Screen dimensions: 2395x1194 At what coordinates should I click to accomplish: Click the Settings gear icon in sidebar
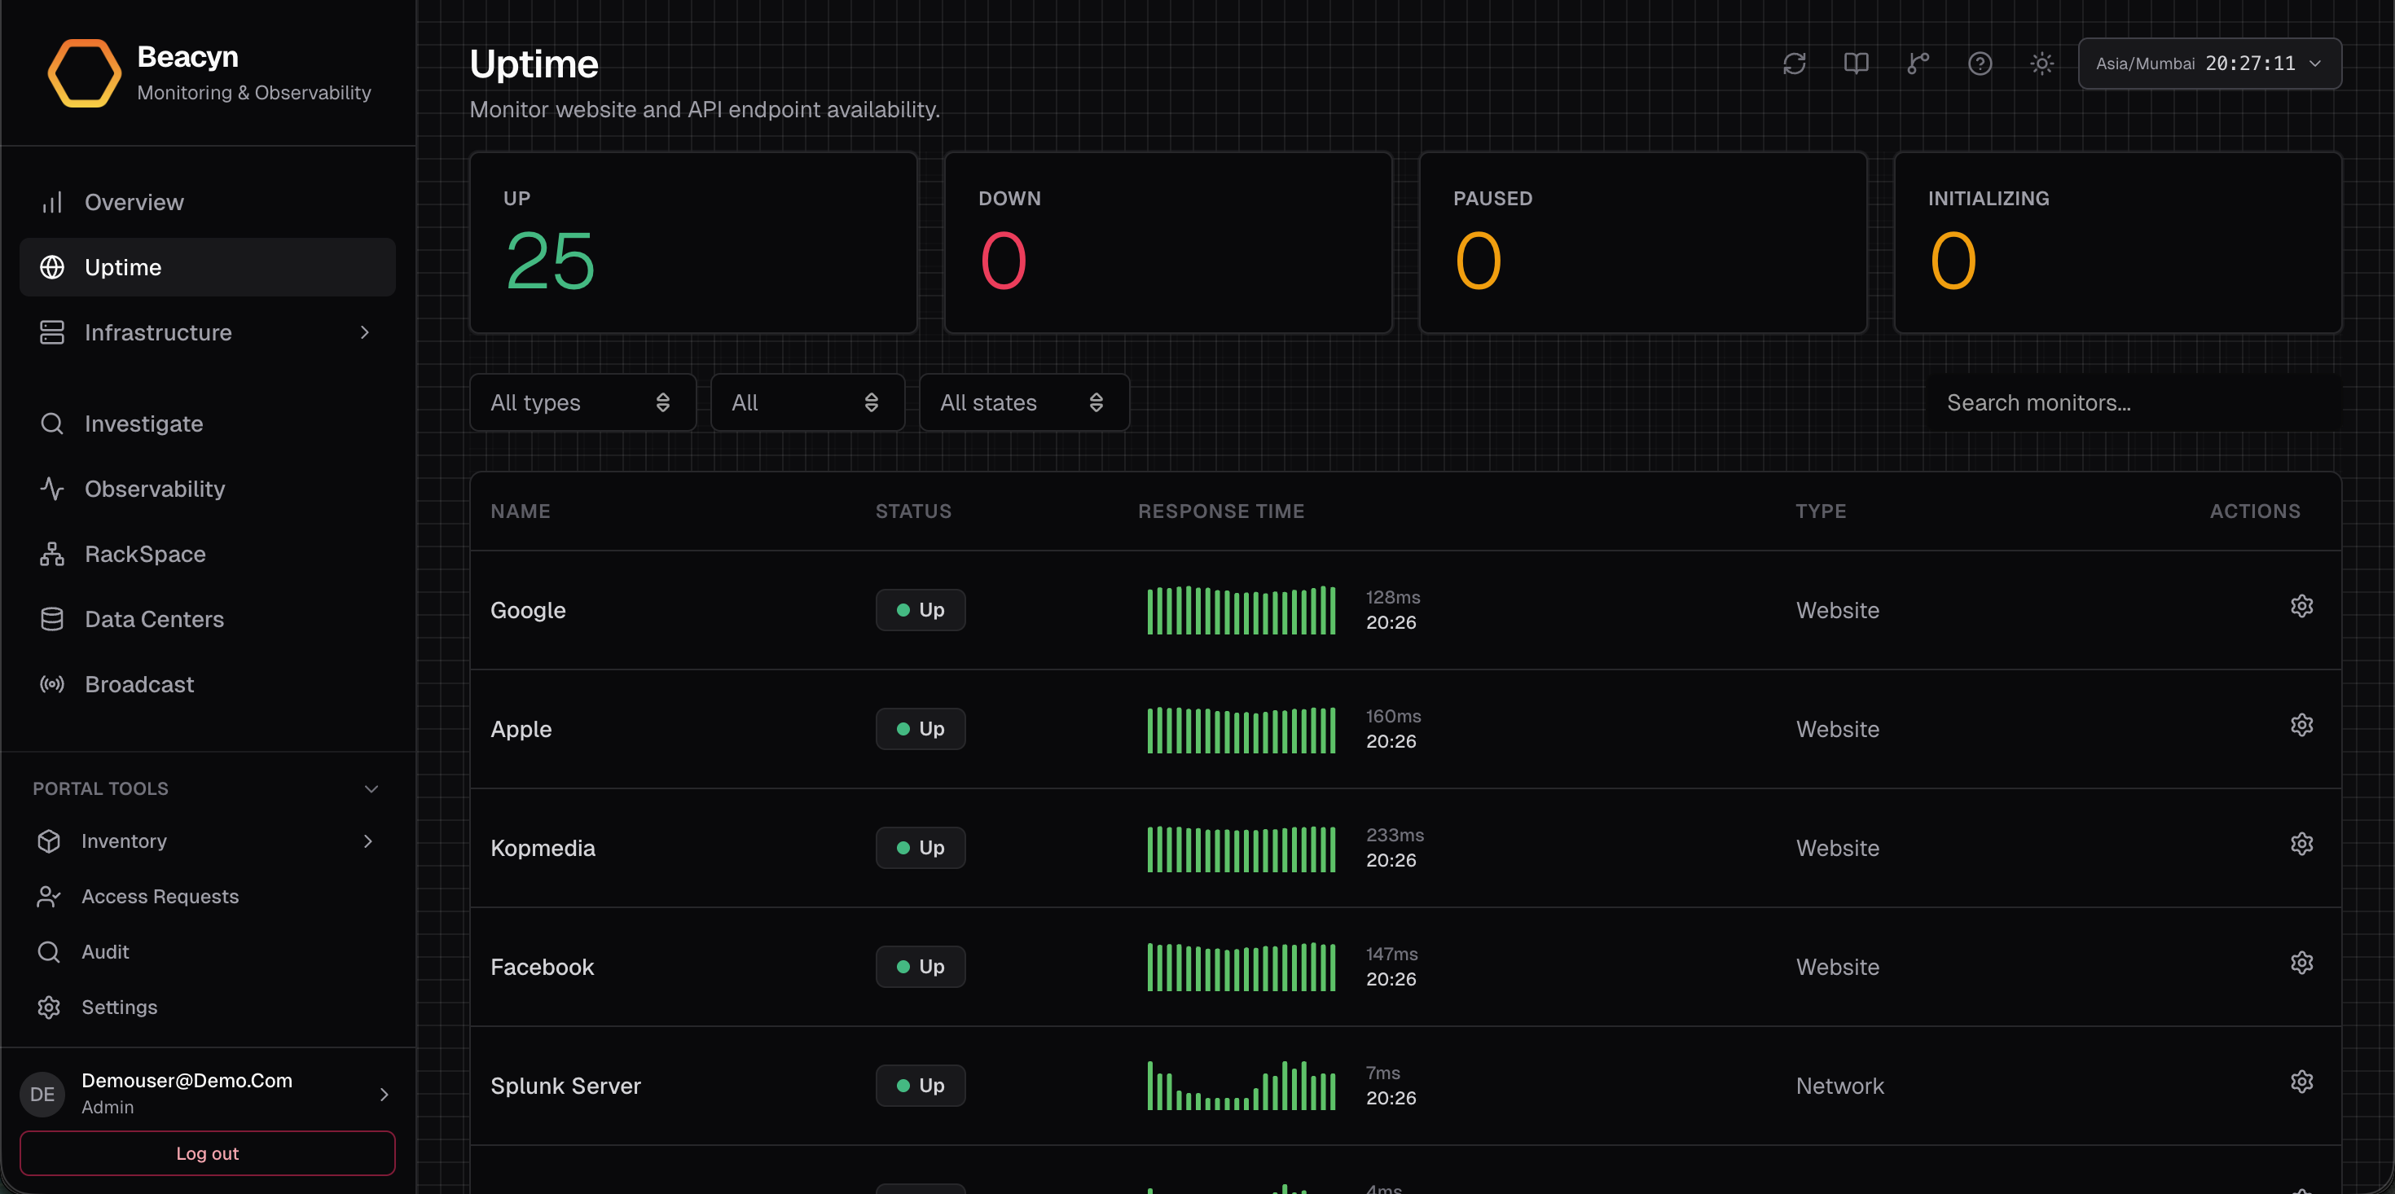pyautogui.click(x=48, y=1007)
